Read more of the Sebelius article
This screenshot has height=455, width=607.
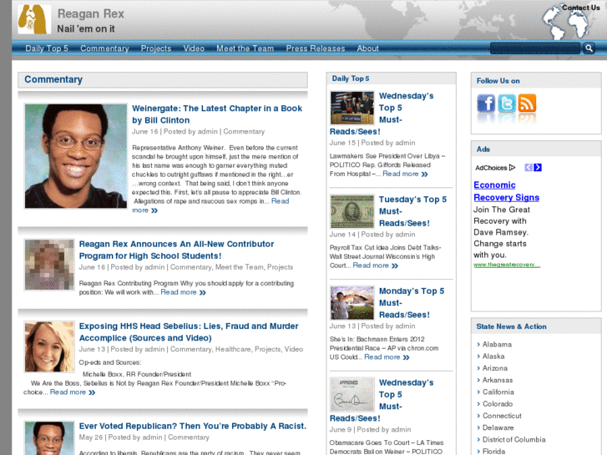pyautogui.click(x=73, y=392)
